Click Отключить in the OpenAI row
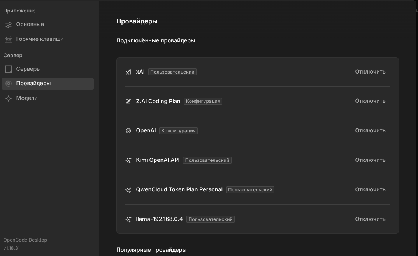This screenshot has width=418, height=256. pyautogui.click(x=370, y=131)
